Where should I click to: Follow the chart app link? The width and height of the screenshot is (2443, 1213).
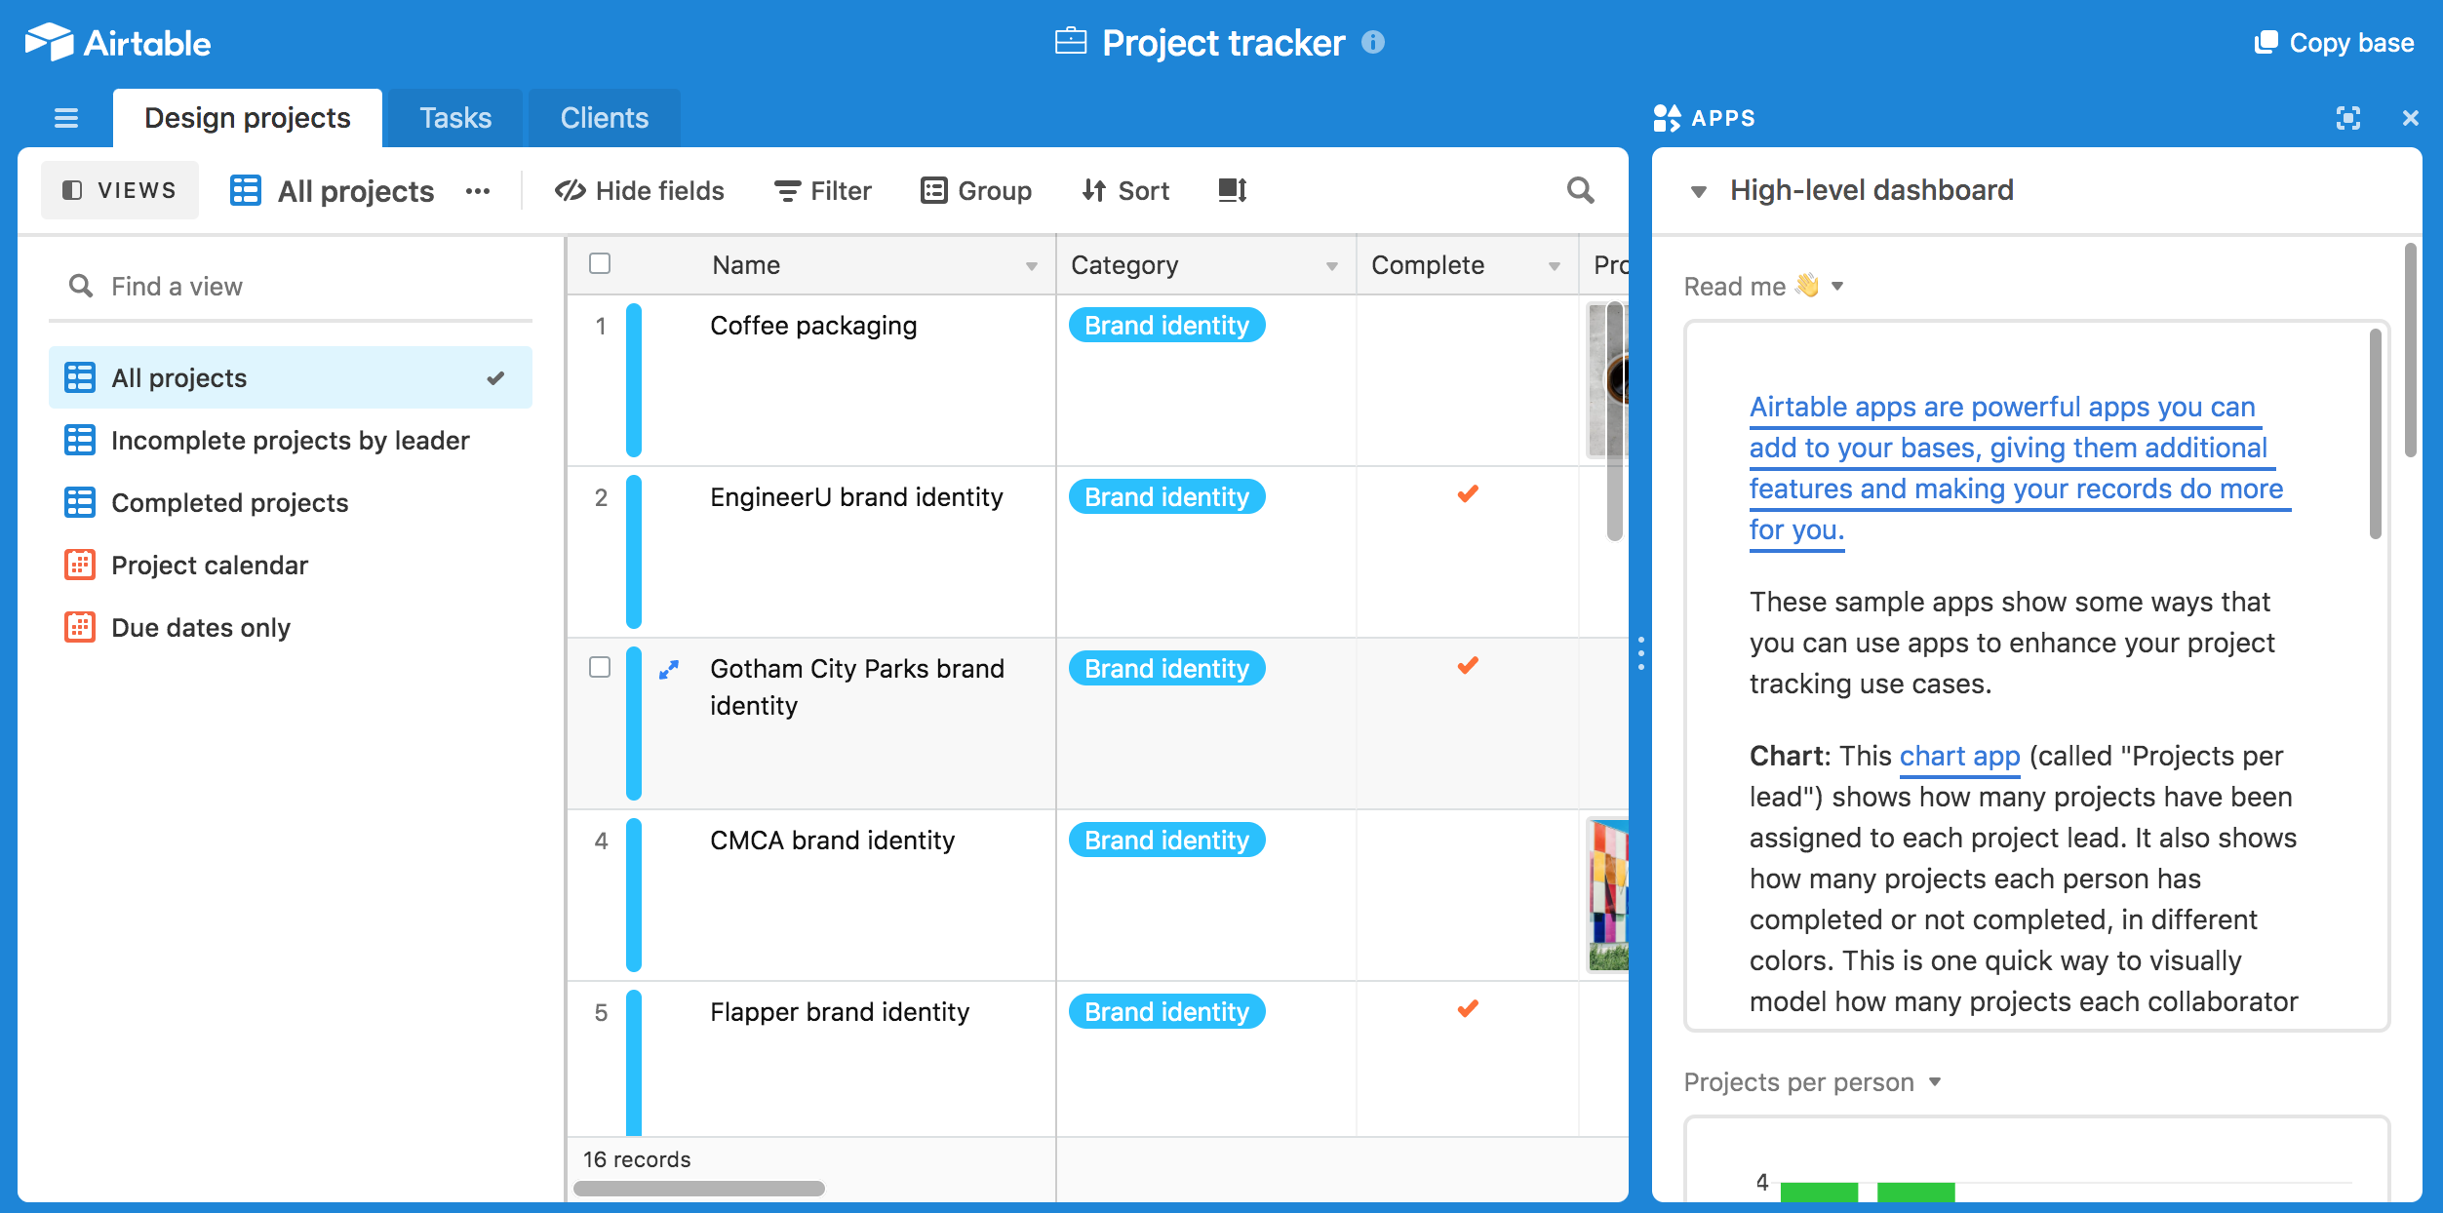tap(1958, 756)
